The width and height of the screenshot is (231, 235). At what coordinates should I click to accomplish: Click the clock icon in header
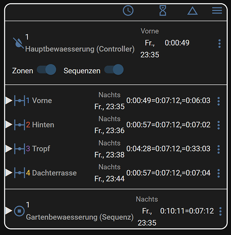(128, 11)
